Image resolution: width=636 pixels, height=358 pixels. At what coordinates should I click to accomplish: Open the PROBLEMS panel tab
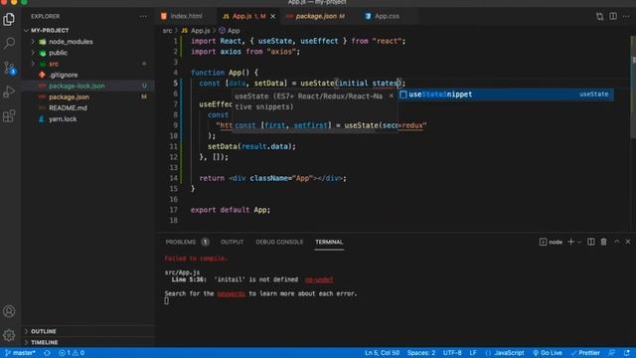pyautogui.click(x=187, y=242)
